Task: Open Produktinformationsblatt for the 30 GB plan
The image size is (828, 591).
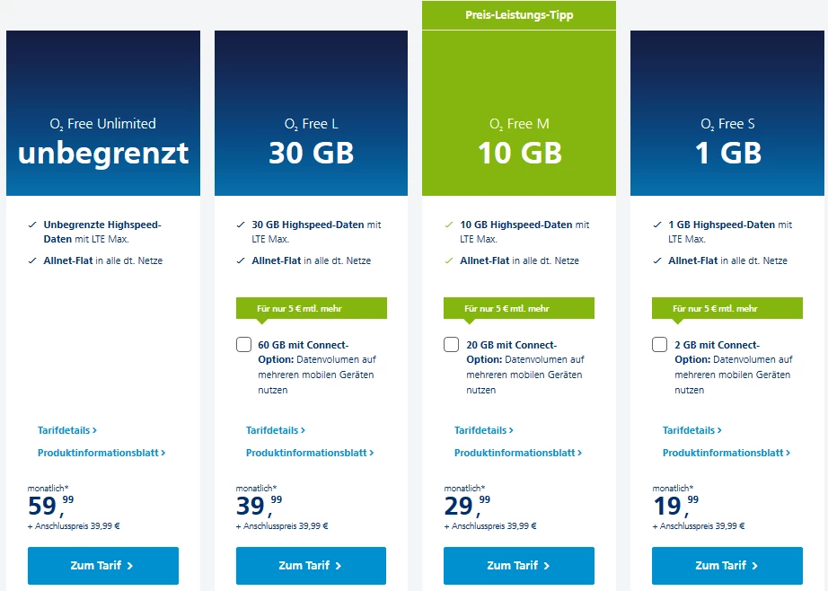Action: [310, 453]
